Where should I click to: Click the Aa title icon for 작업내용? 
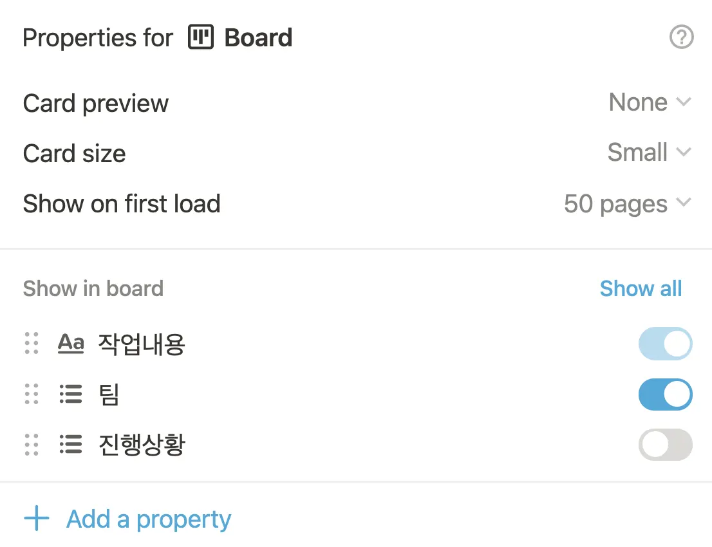tap(71, 344)
